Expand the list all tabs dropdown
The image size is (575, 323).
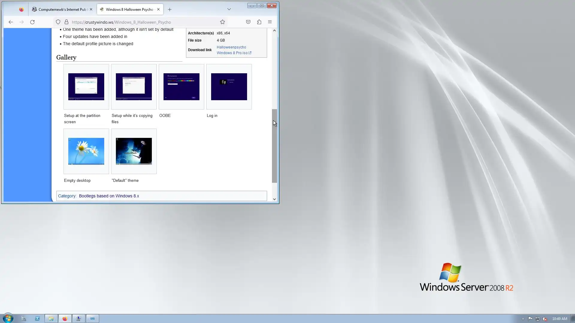point(229,9)
